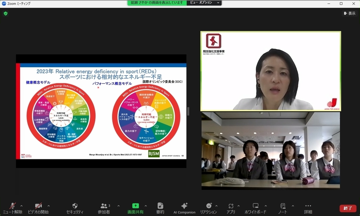Open the ノート notes tool
The width and height of the screenshot is (360, 216).
[283, 208]
